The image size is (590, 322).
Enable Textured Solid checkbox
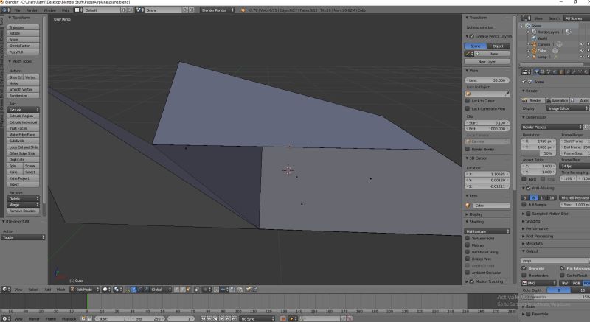[x=468, y=238]
